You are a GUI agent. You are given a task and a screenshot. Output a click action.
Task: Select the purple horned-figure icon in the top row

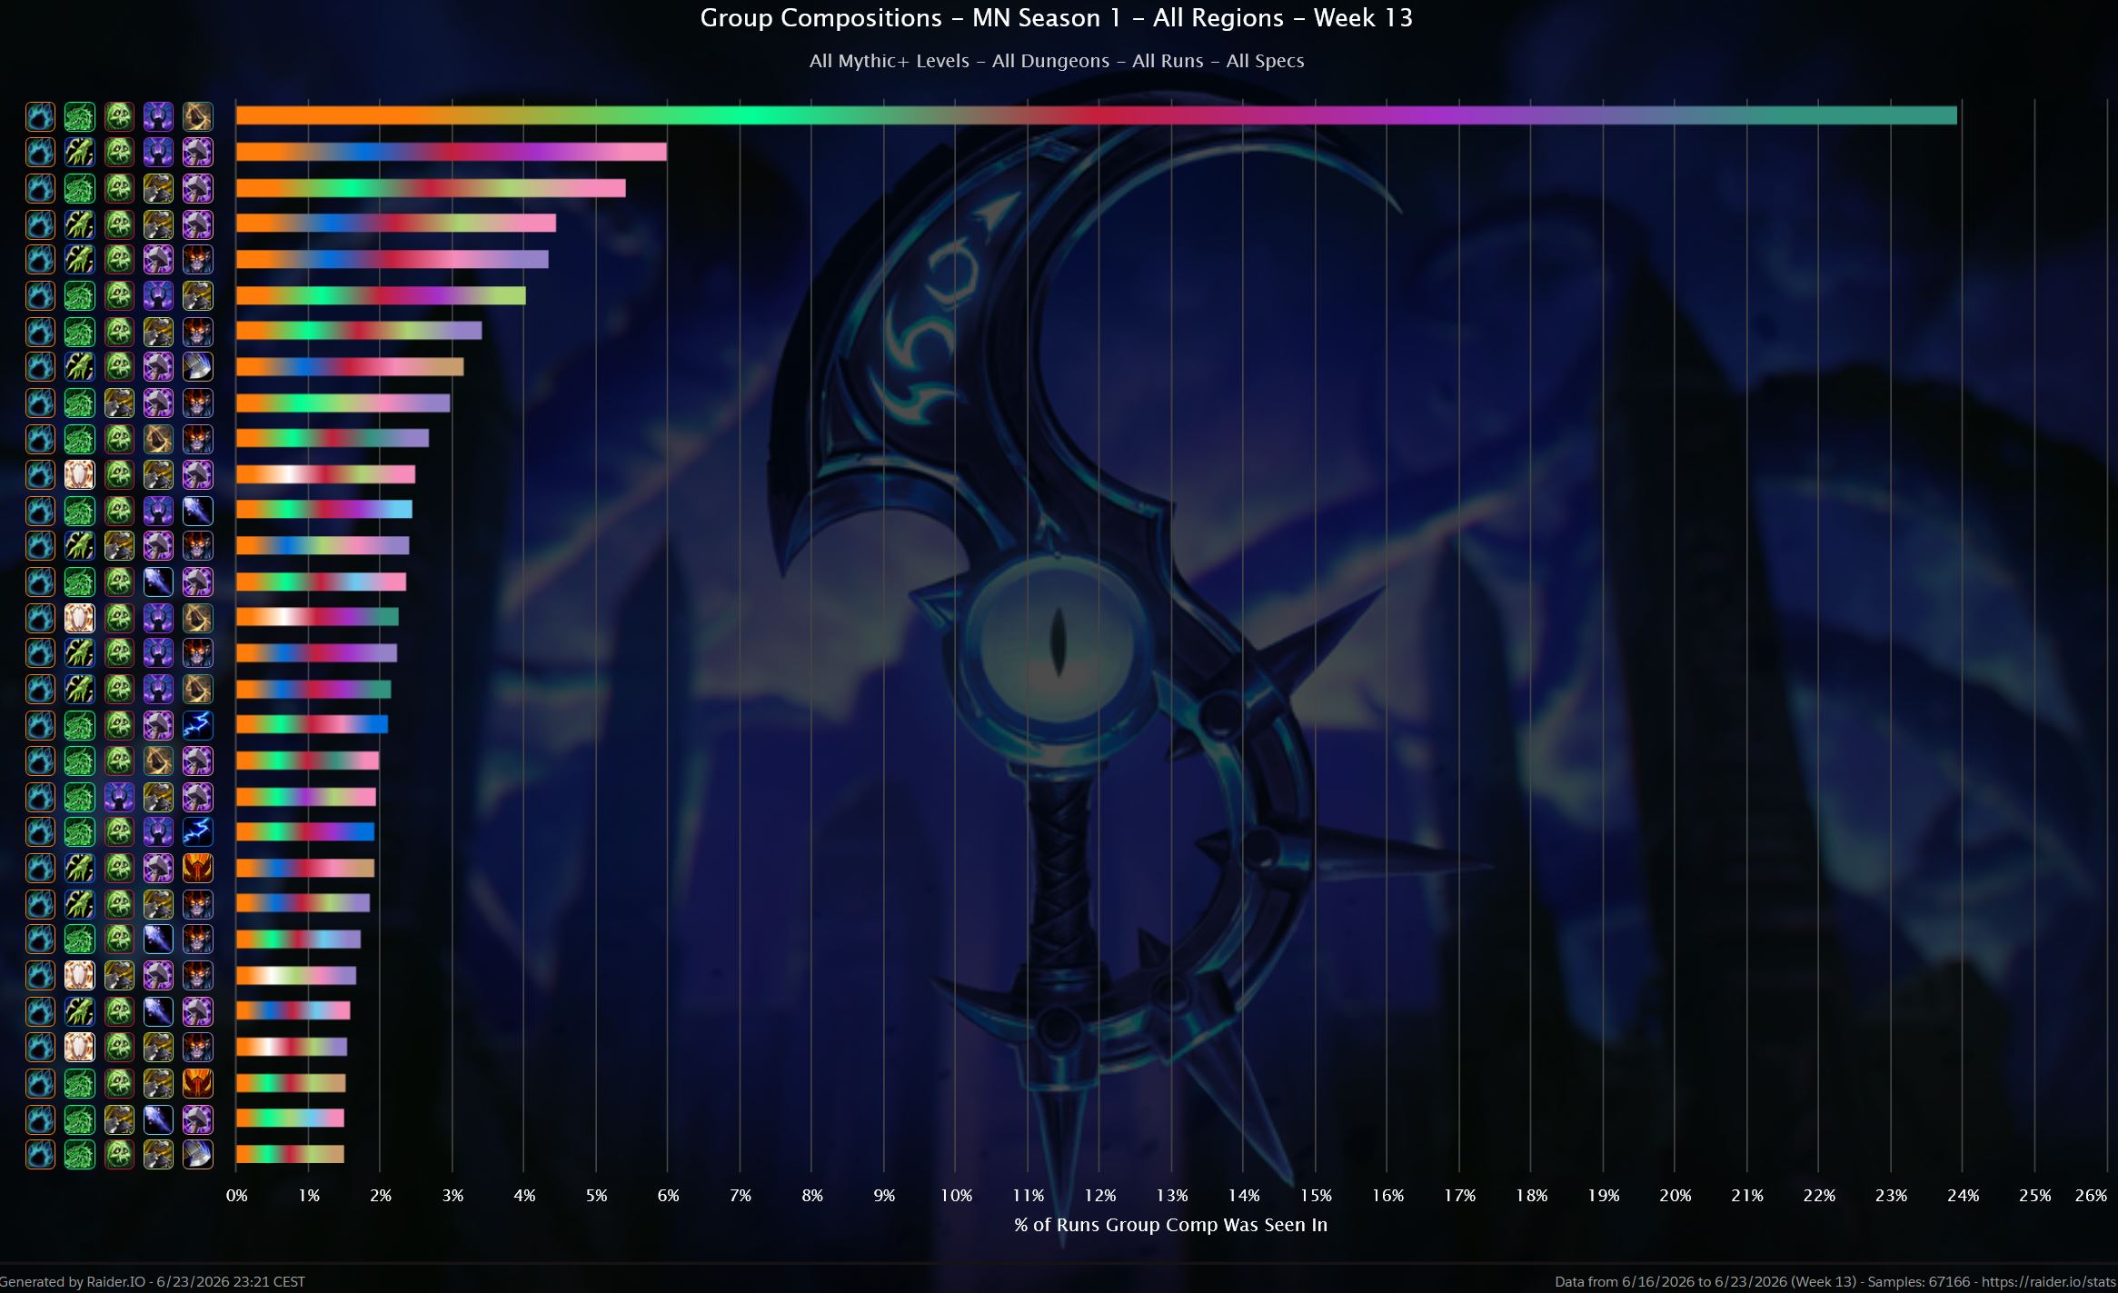[x=158, y=116]
